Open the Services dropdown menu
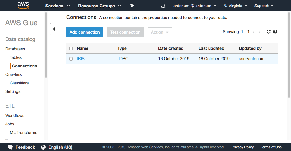 (57, 6)
